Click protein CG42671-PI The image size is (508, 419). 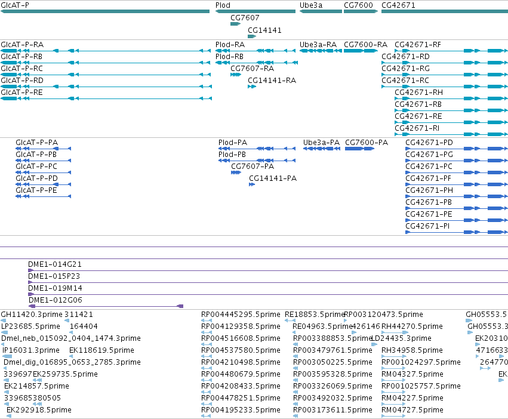click(x=427, y=226)
